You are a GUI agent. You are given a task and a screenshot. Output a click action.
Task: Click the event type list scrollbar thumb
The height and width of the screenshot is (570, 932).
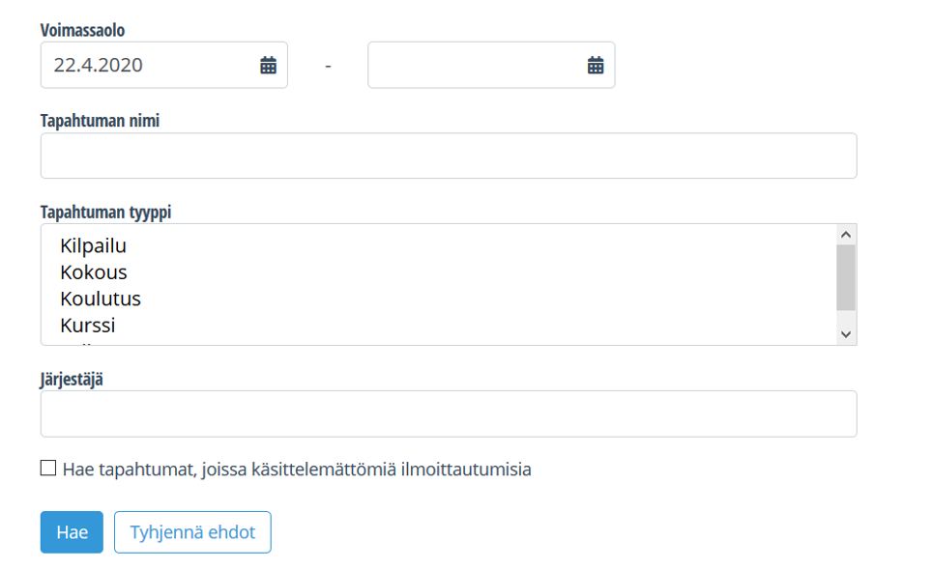(846, 277)
